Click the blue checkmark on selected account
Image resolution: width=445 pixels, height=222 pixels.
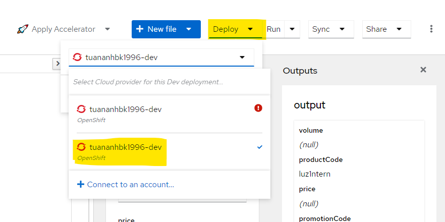tap(259, 147)
